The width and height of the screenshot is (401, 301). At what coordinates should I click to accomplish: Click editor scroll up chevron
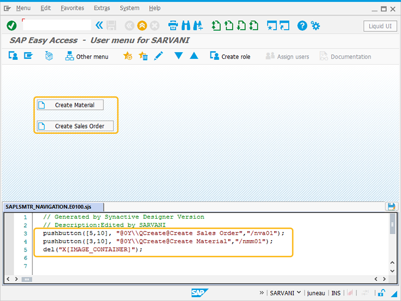pos(393,262)
